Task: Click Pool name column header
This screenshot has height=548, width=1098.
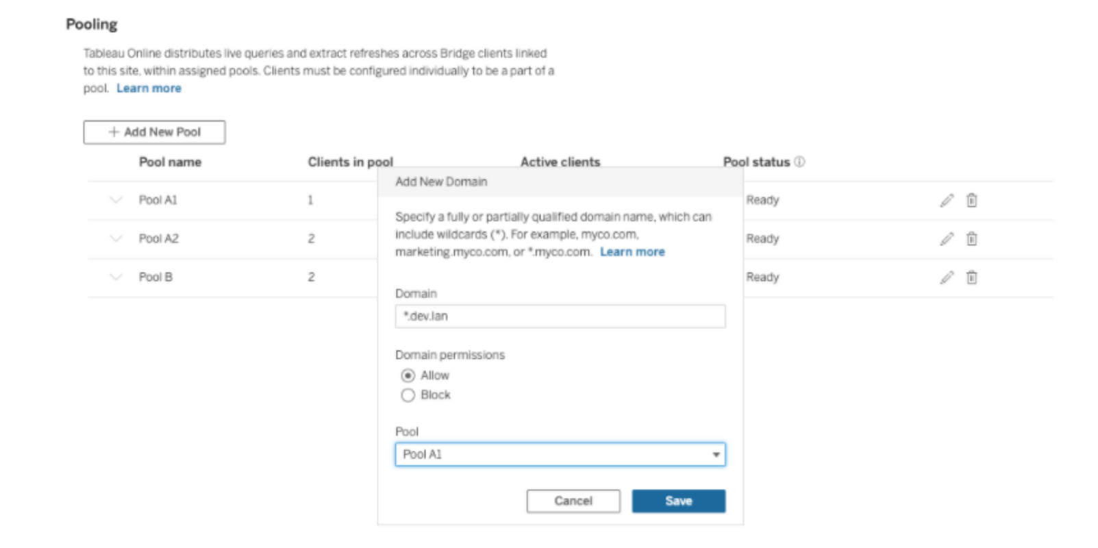Action: (170, 162)
